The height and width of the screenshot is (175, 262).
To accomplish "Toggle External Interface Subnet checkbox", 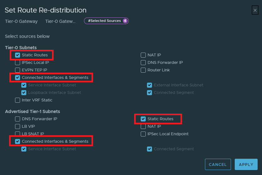I will pyautogui.click(x=149, y=85).
